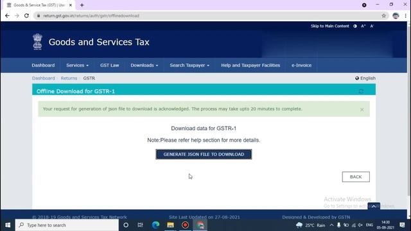Show hidden system tray icons
Image resolution: width=411 pixels, height=231 pixels.
point(331,225)
